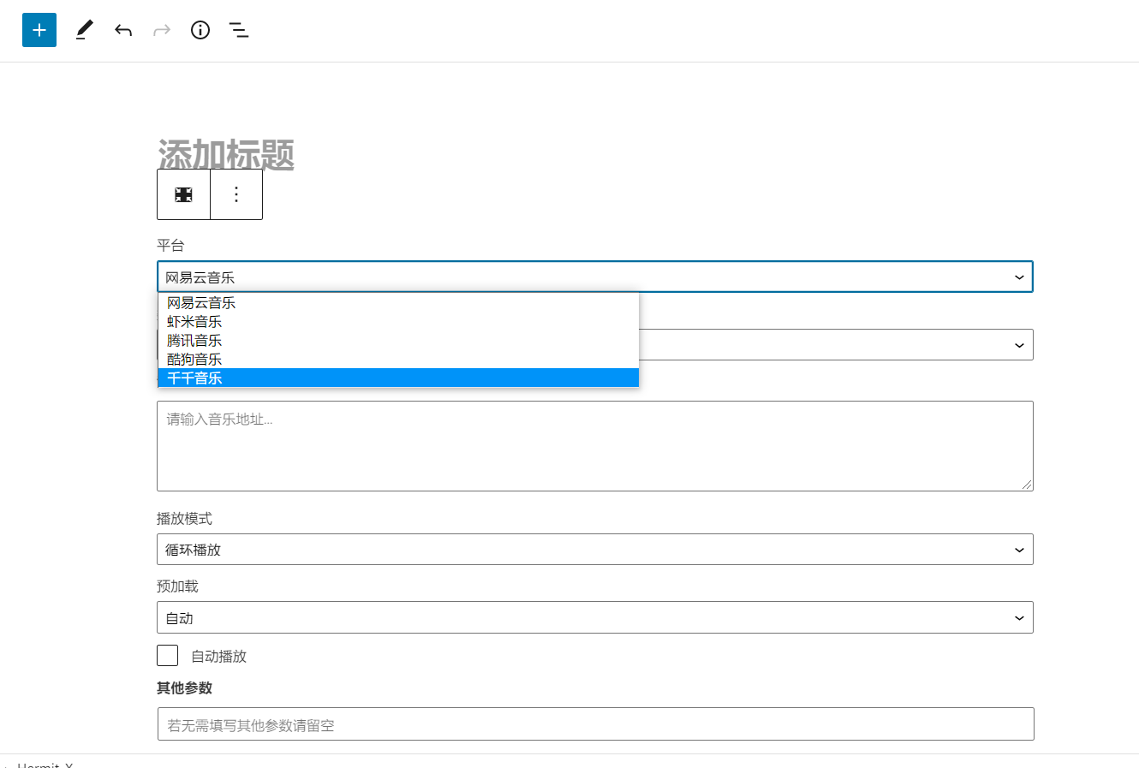Screen dimensions: 1139x768
Task: Click the 添加标题 title field
Action: (226, 155)
